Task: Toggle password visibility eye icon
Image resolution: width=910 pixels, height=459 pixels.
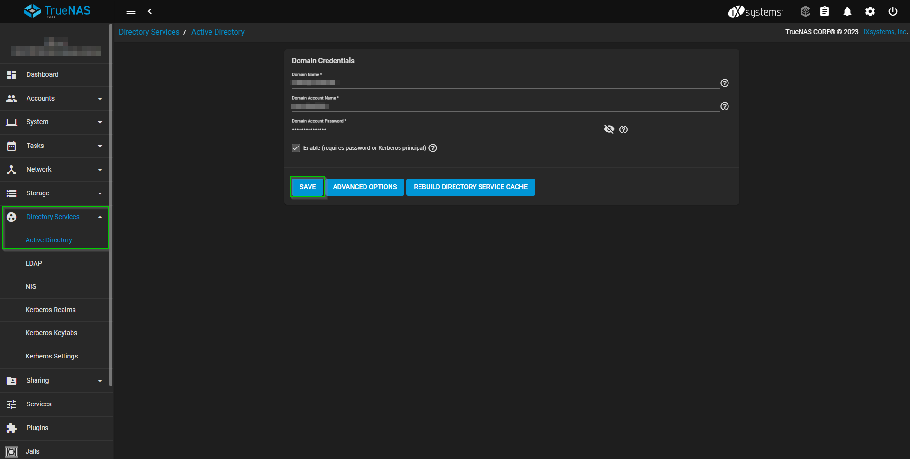Action: click(x=609, y=129)
